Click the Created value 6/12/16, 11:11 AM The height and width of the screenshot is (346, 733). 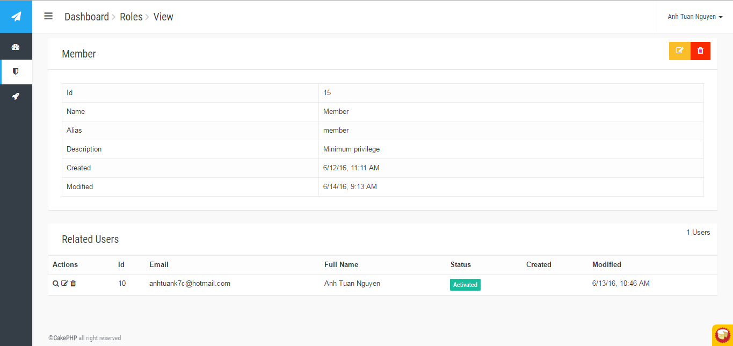[351, 168]
